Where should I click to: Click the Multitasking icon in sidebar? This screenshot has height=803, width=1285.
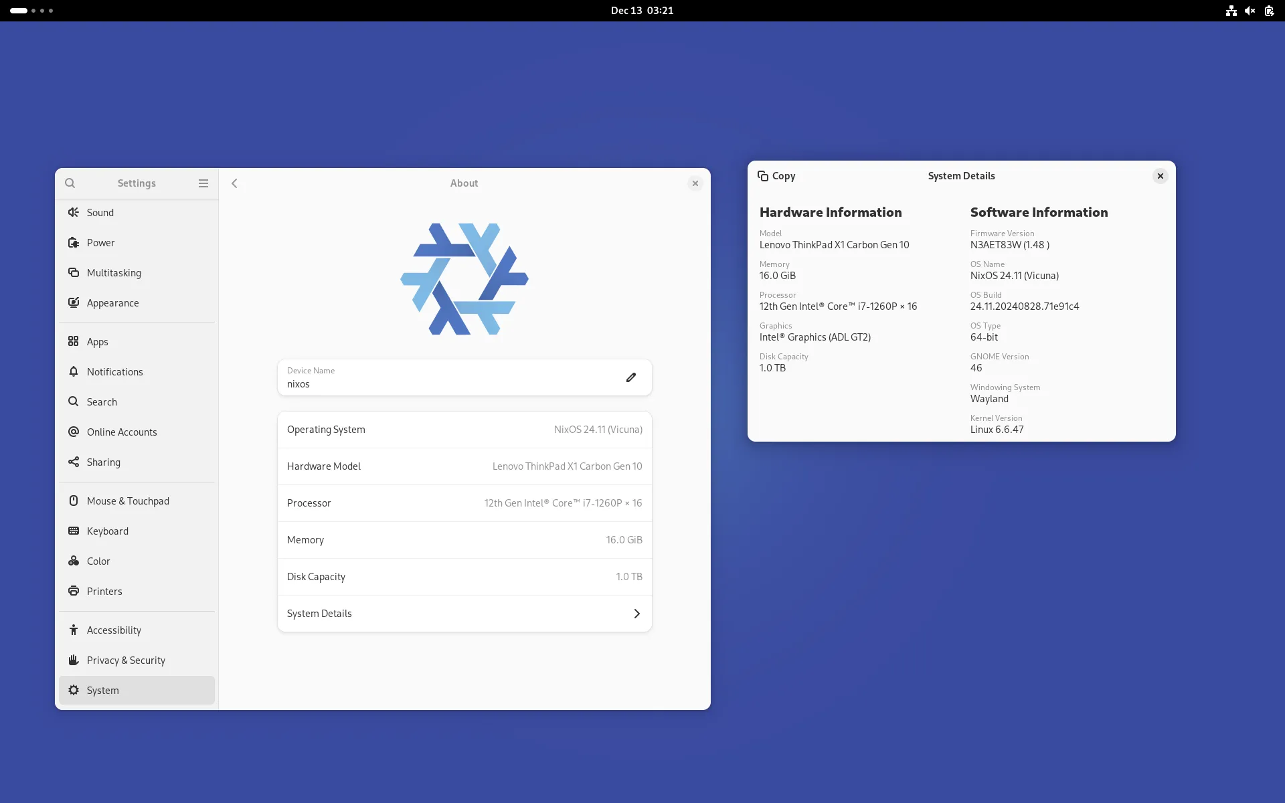tap(74, 272)
